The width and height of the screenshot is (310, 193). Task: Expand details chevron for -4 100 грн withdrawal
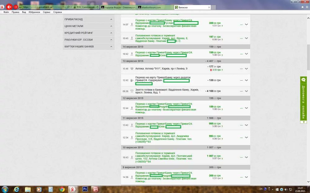pyautogui.click(x=246, y=91)
